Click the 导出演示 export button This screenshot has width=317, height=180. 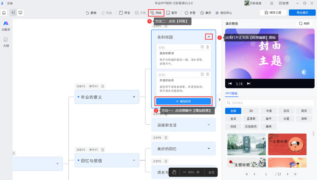pyautogui.click(x=302, y=13)
